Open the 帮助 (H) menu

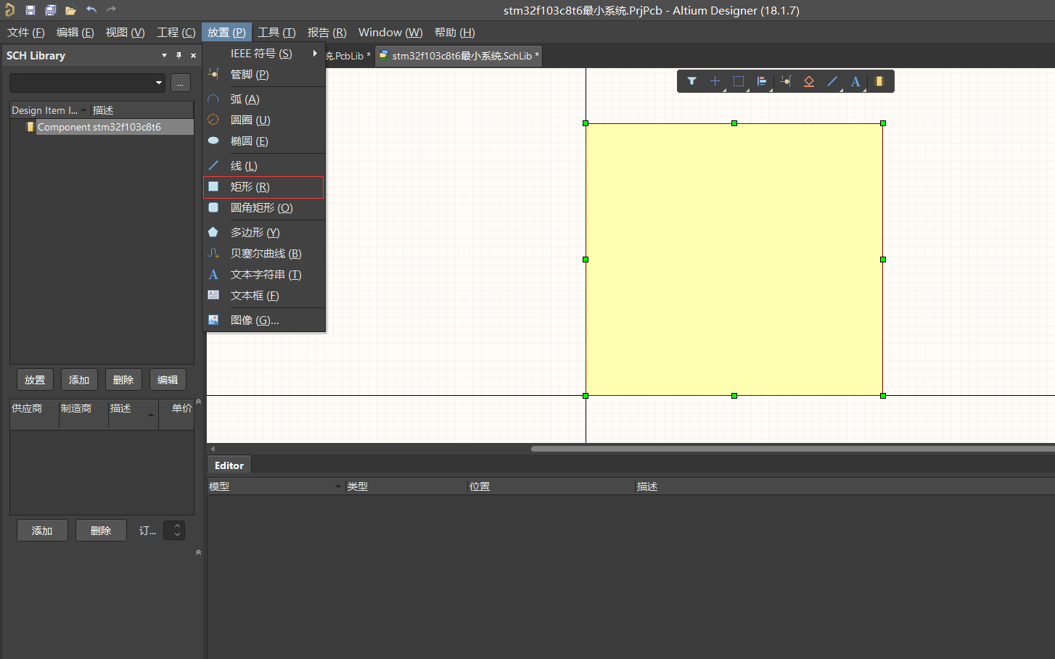click(455, 33)
